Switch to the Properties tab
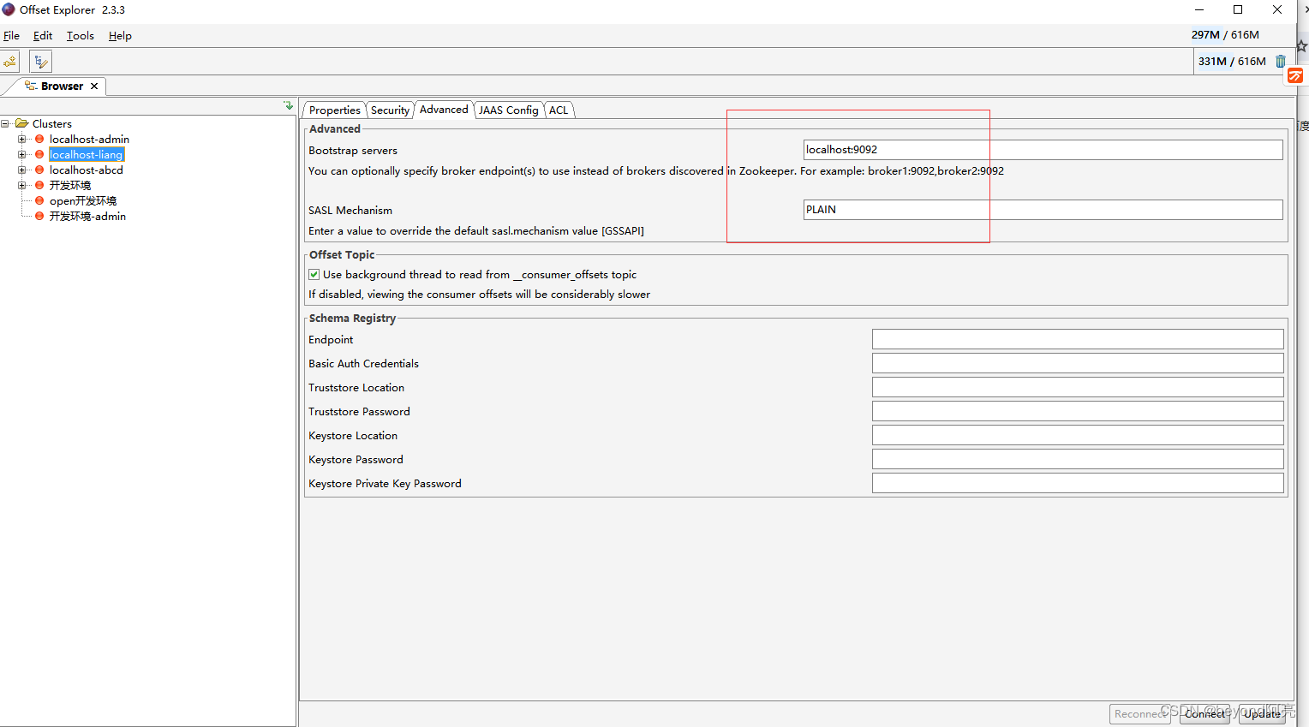This screenshot has height=727, width=1309. 335,110
